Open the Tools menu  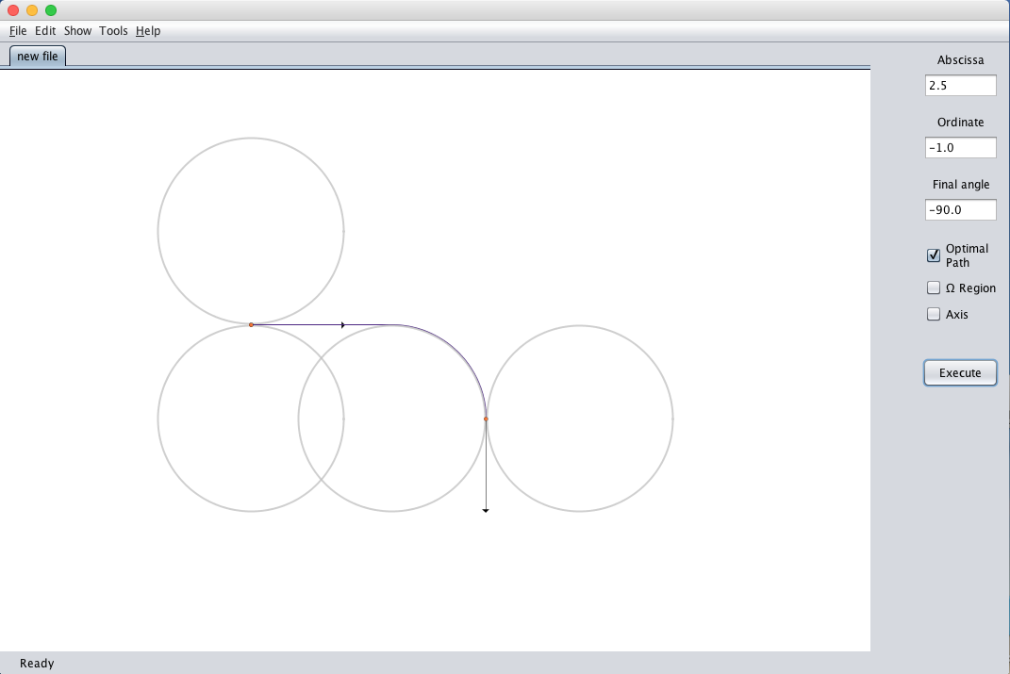pos(113,31)
